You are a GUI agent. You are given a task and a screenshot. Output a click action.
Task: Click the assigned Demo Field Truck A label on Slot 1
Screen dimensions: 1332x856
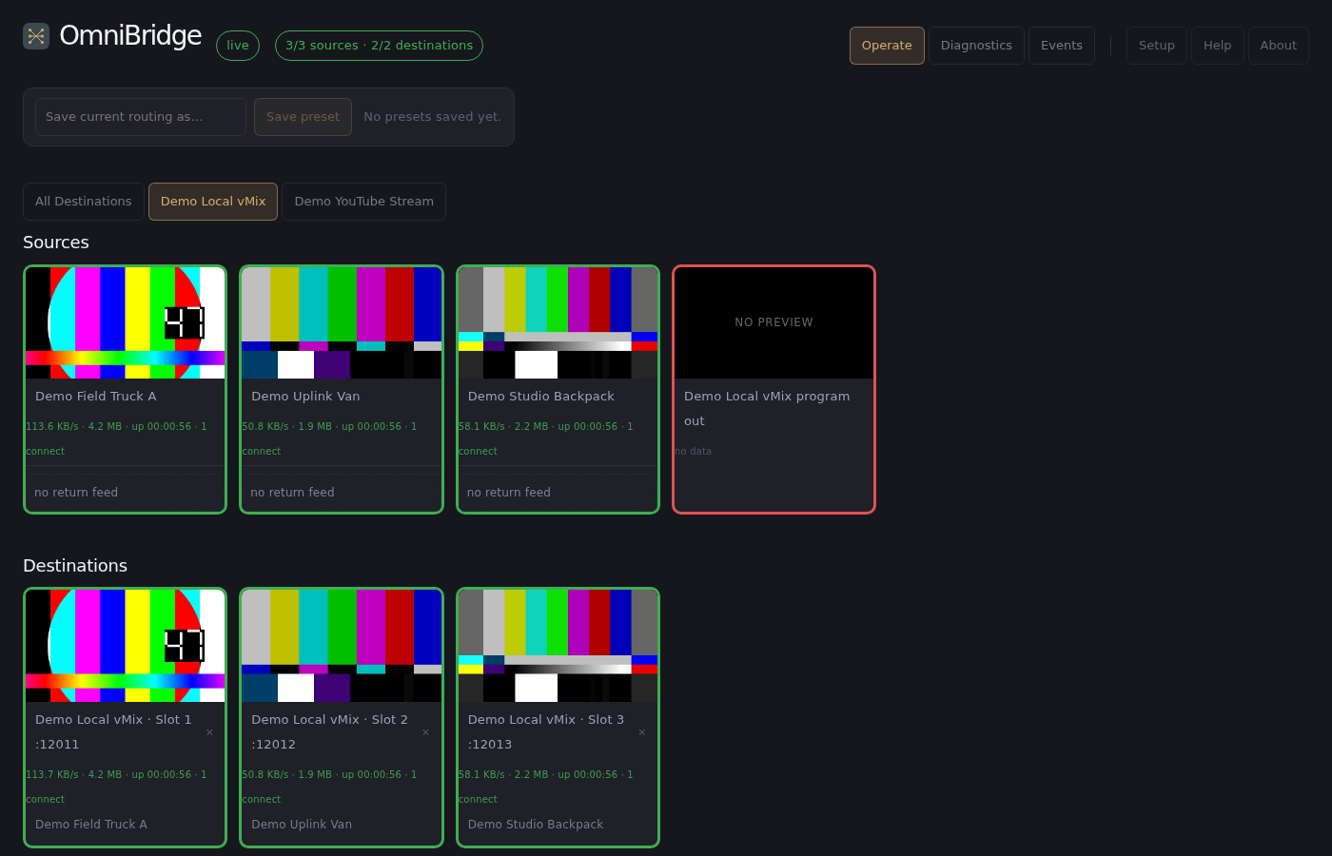pyautogui.click(x=91, y=825)
